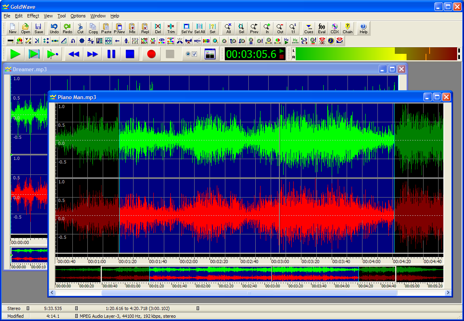This screenshot has width=464, height=321.
Task: Click the Save button
Action: tap(38, 28)
